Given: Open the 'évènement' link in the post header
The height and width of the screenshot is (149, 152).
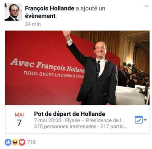Looking at the screenshot, I should tap(40, 16).
